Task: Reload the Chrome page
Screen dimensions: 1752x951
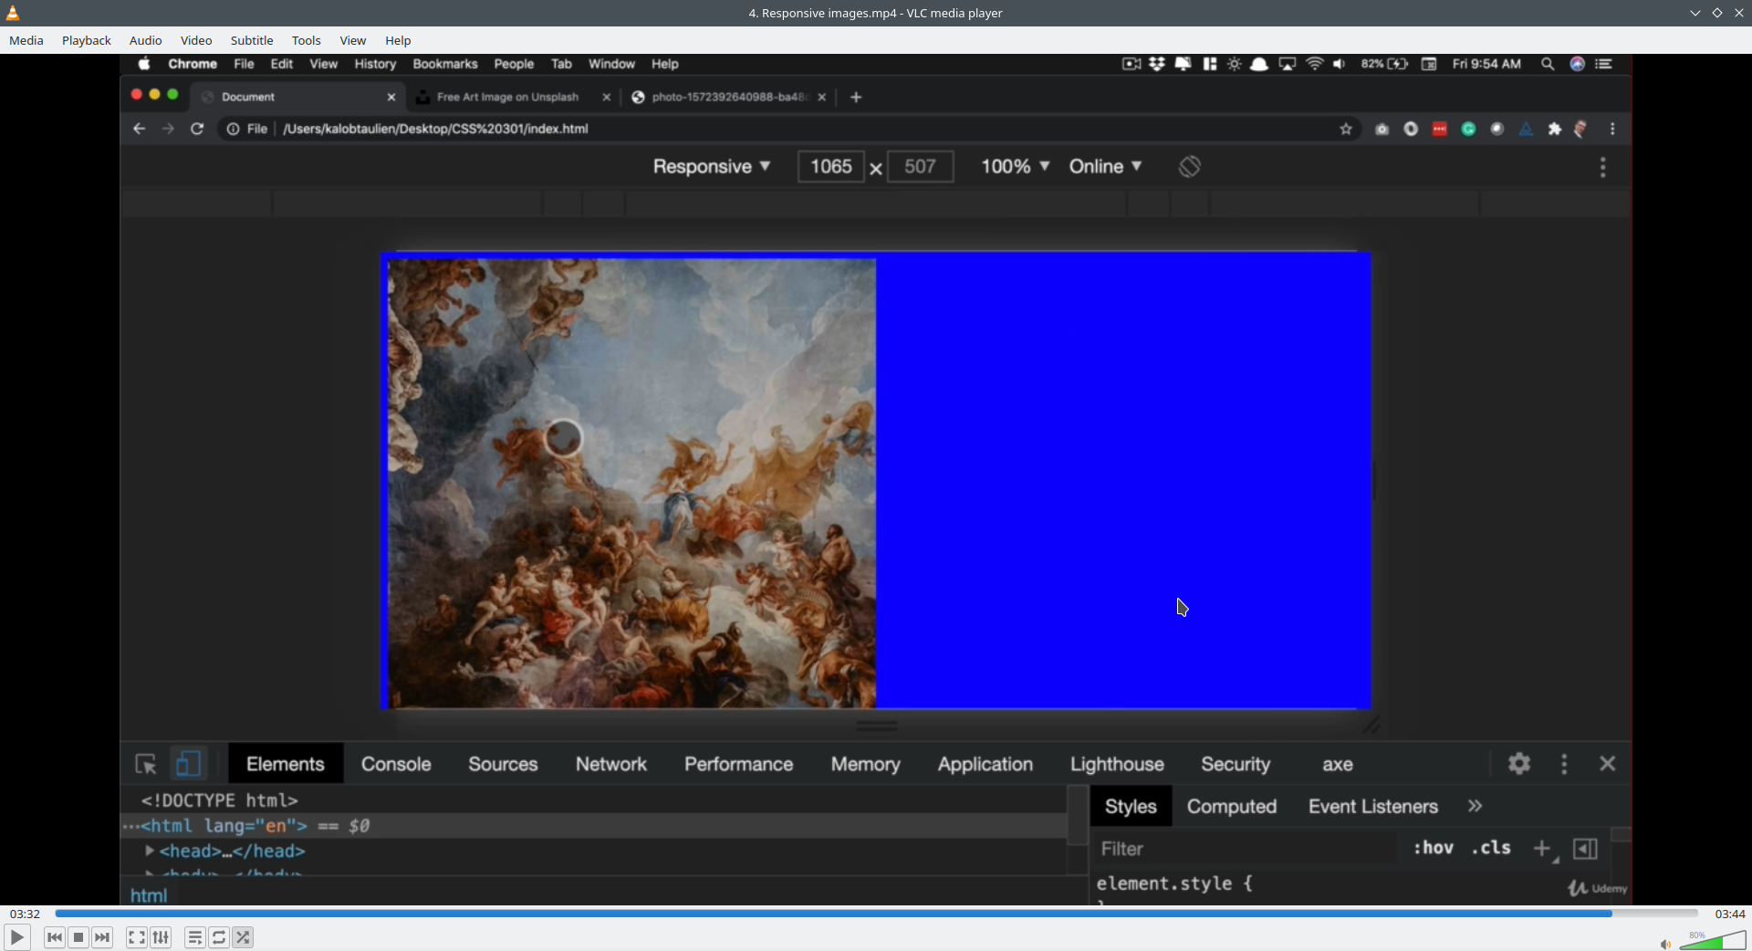Action: click(197, 129)
